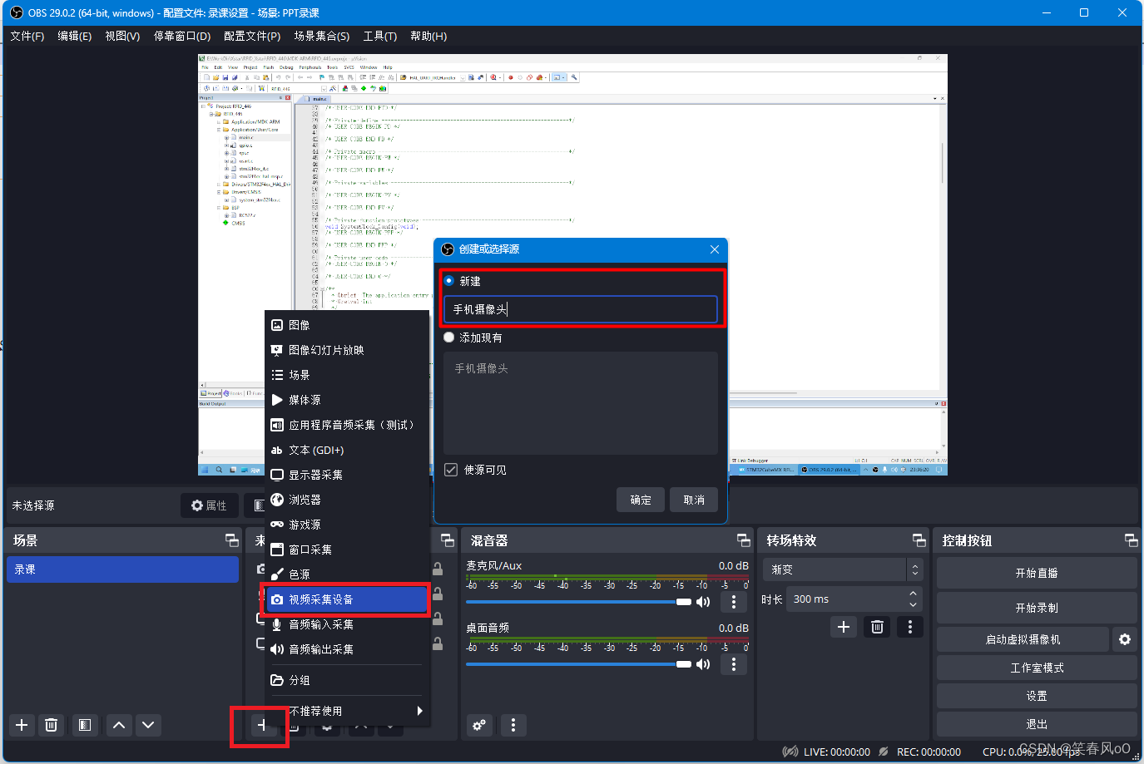The image size is (1144, 764).
Task: Click the 麦克风/Aux volume slider
Action: pos(578,602)
